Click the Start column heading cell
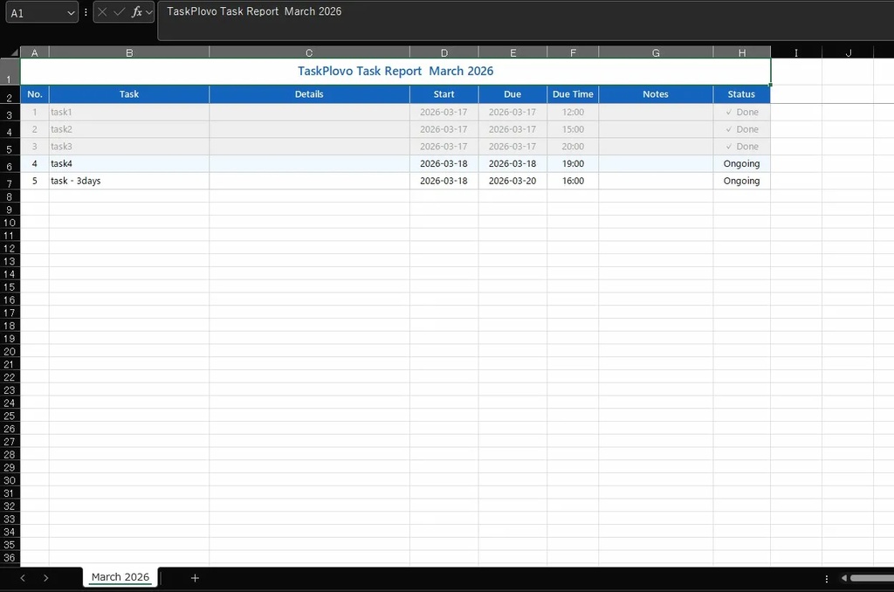The image size is (894, 592). pos(444,94)
